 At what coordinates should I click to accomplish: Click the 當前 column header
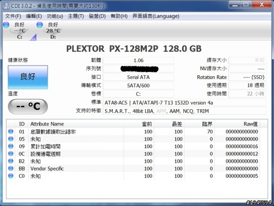point(139,124)
